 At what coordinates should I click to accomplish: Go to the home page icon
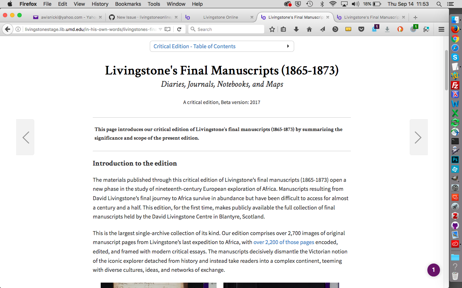click(x=309, y=30)
